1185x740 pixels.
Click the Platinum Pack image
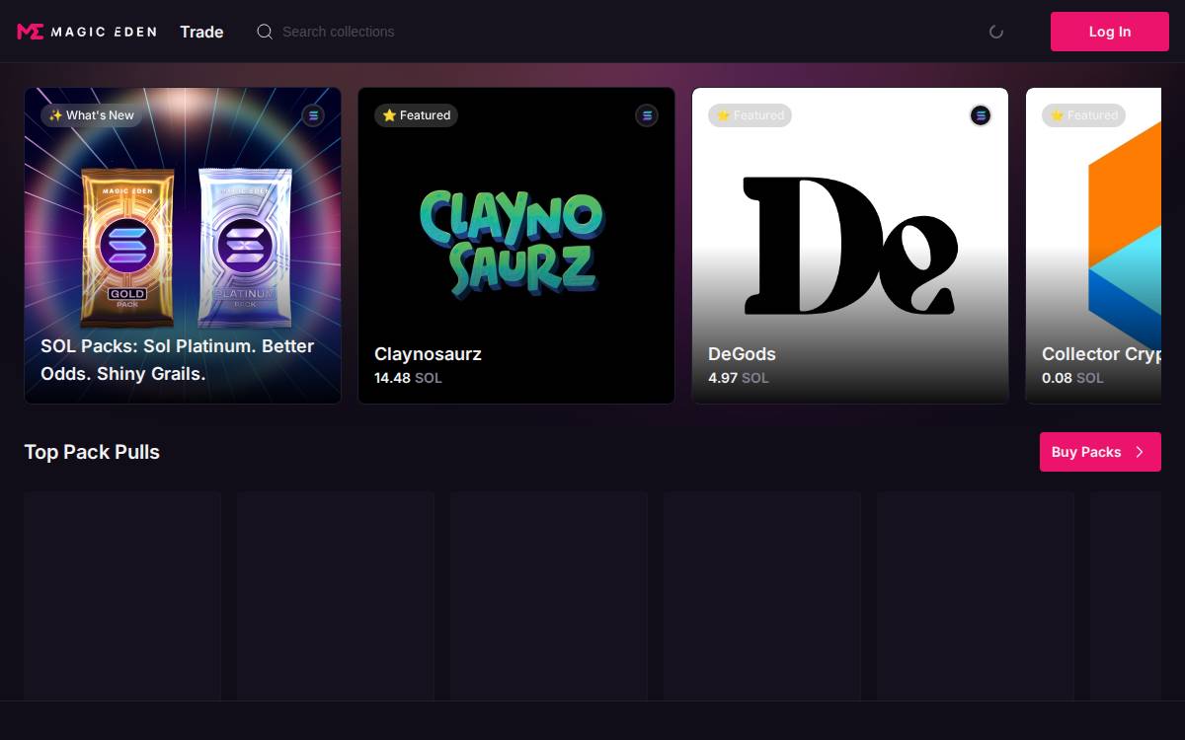coord(243,247)
